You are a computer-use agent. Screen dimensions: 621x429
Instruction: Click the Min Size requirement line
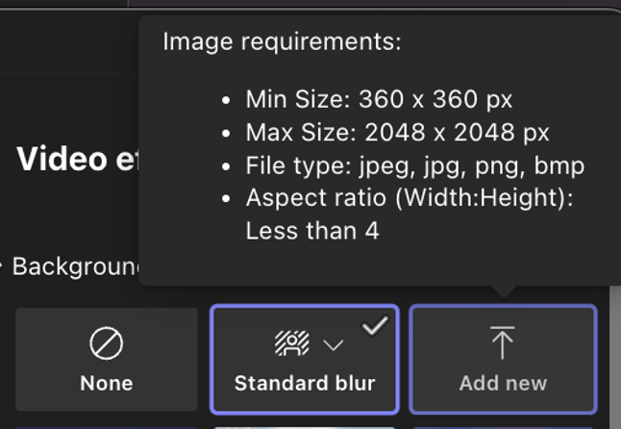pos(379,99)
